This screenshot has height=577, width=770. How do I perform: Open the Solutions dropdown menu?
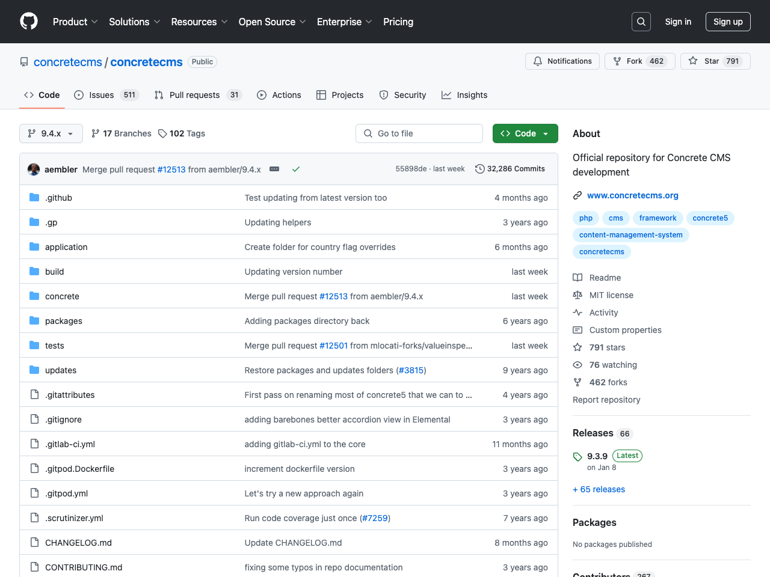click(135, 22)
